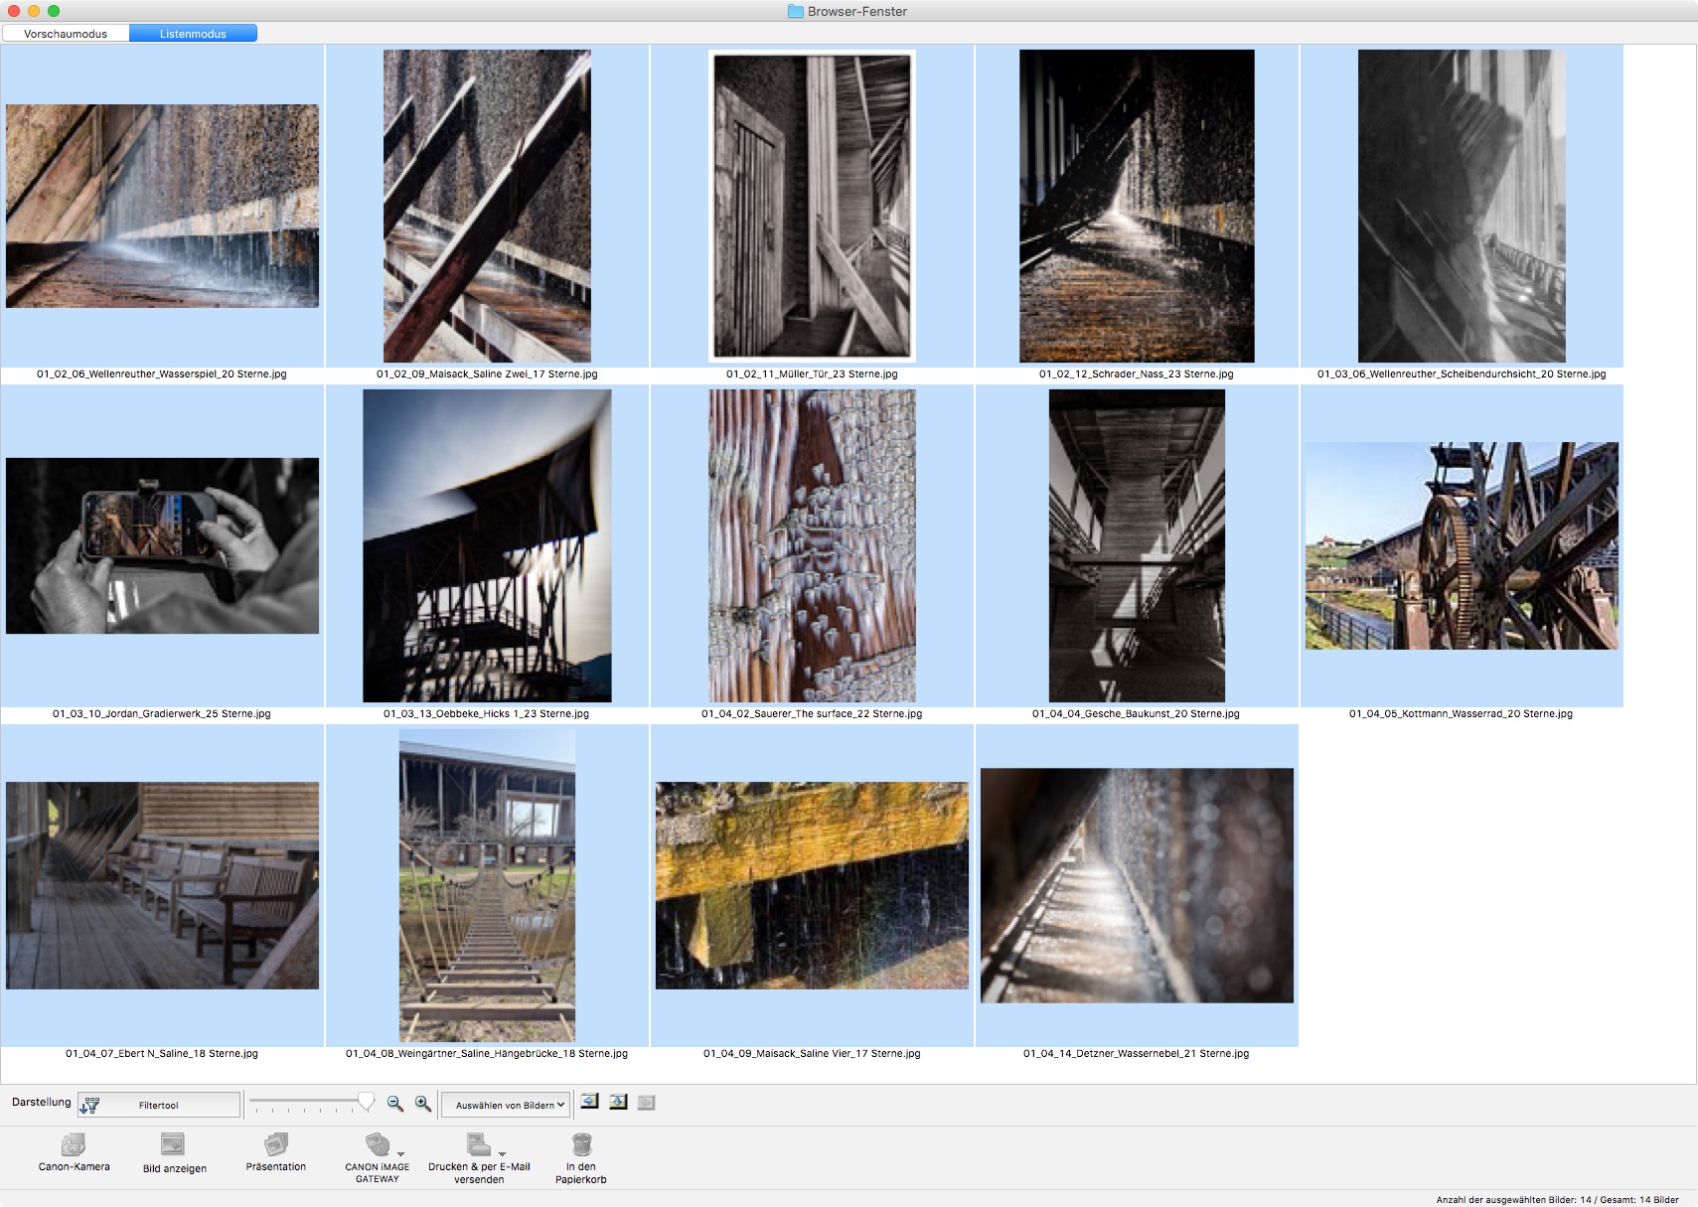Expand the Drucken & E-Mail dropdown arrow
The width and height of the screenshot is (1698, 1207).
click(x=503, y=1154)
